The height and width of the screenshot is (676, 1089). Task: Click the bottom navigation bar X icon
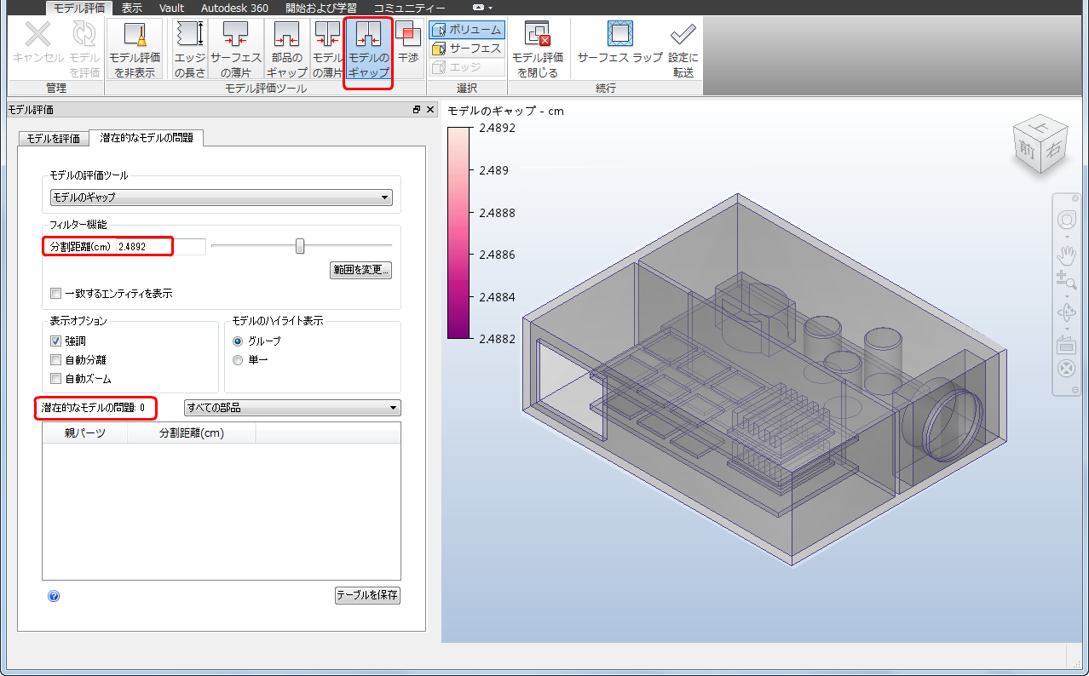(x=1066, y=370)
